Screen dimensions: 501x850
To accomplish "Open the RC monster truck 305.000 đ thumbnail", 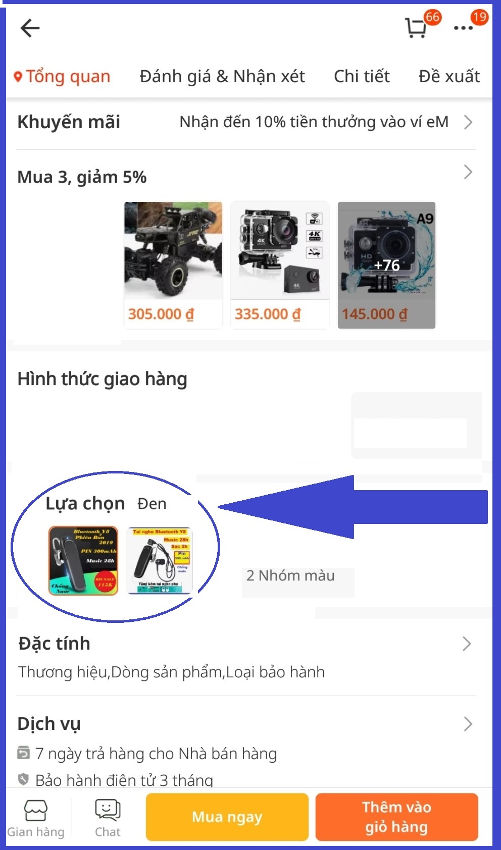I will click(x=173, y=265).
